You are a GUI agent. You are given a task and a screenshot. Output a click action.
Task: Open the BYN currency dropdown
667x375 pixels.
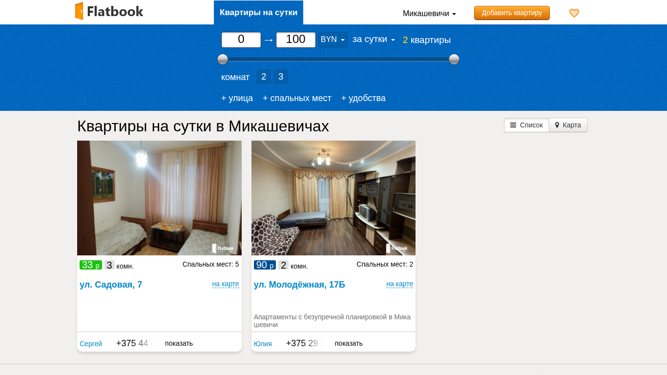click(333, 40)
